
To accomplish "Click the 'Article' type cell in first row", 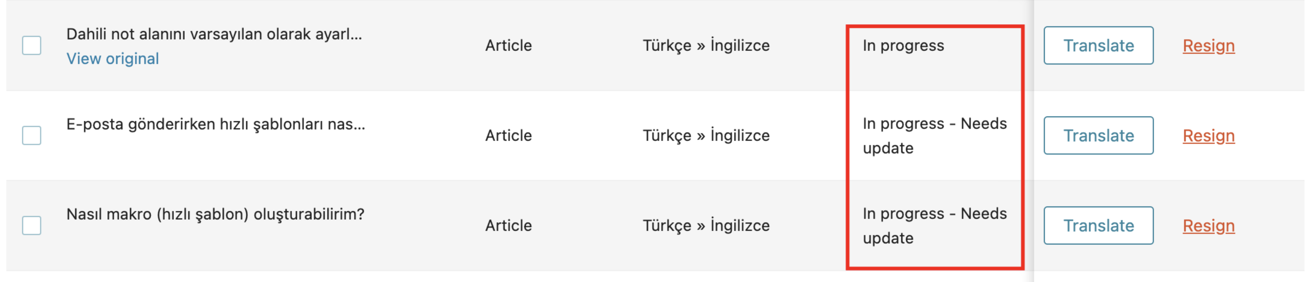I will coord(508,46).
